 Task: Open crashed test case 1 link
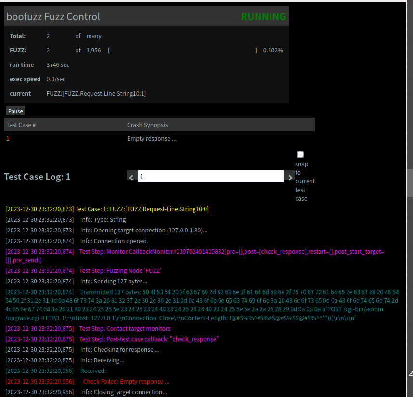tap(8, 139)
